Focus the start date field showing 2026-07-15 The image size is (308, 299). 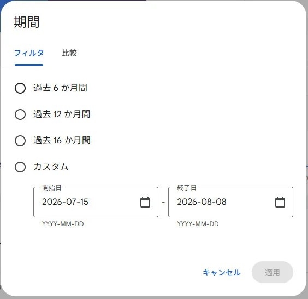(96, 202)
